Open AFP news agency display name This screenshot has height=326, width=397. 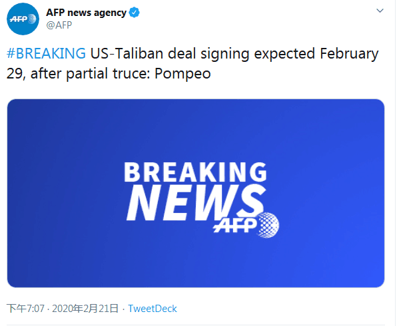(86, 13)
